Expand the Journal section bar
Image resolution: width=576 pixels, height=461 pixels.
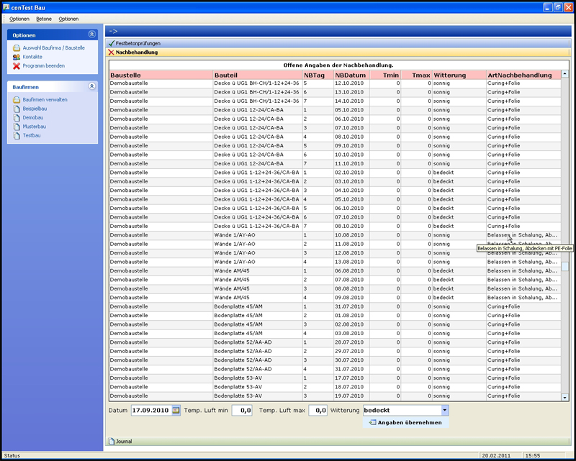point(338,441)
